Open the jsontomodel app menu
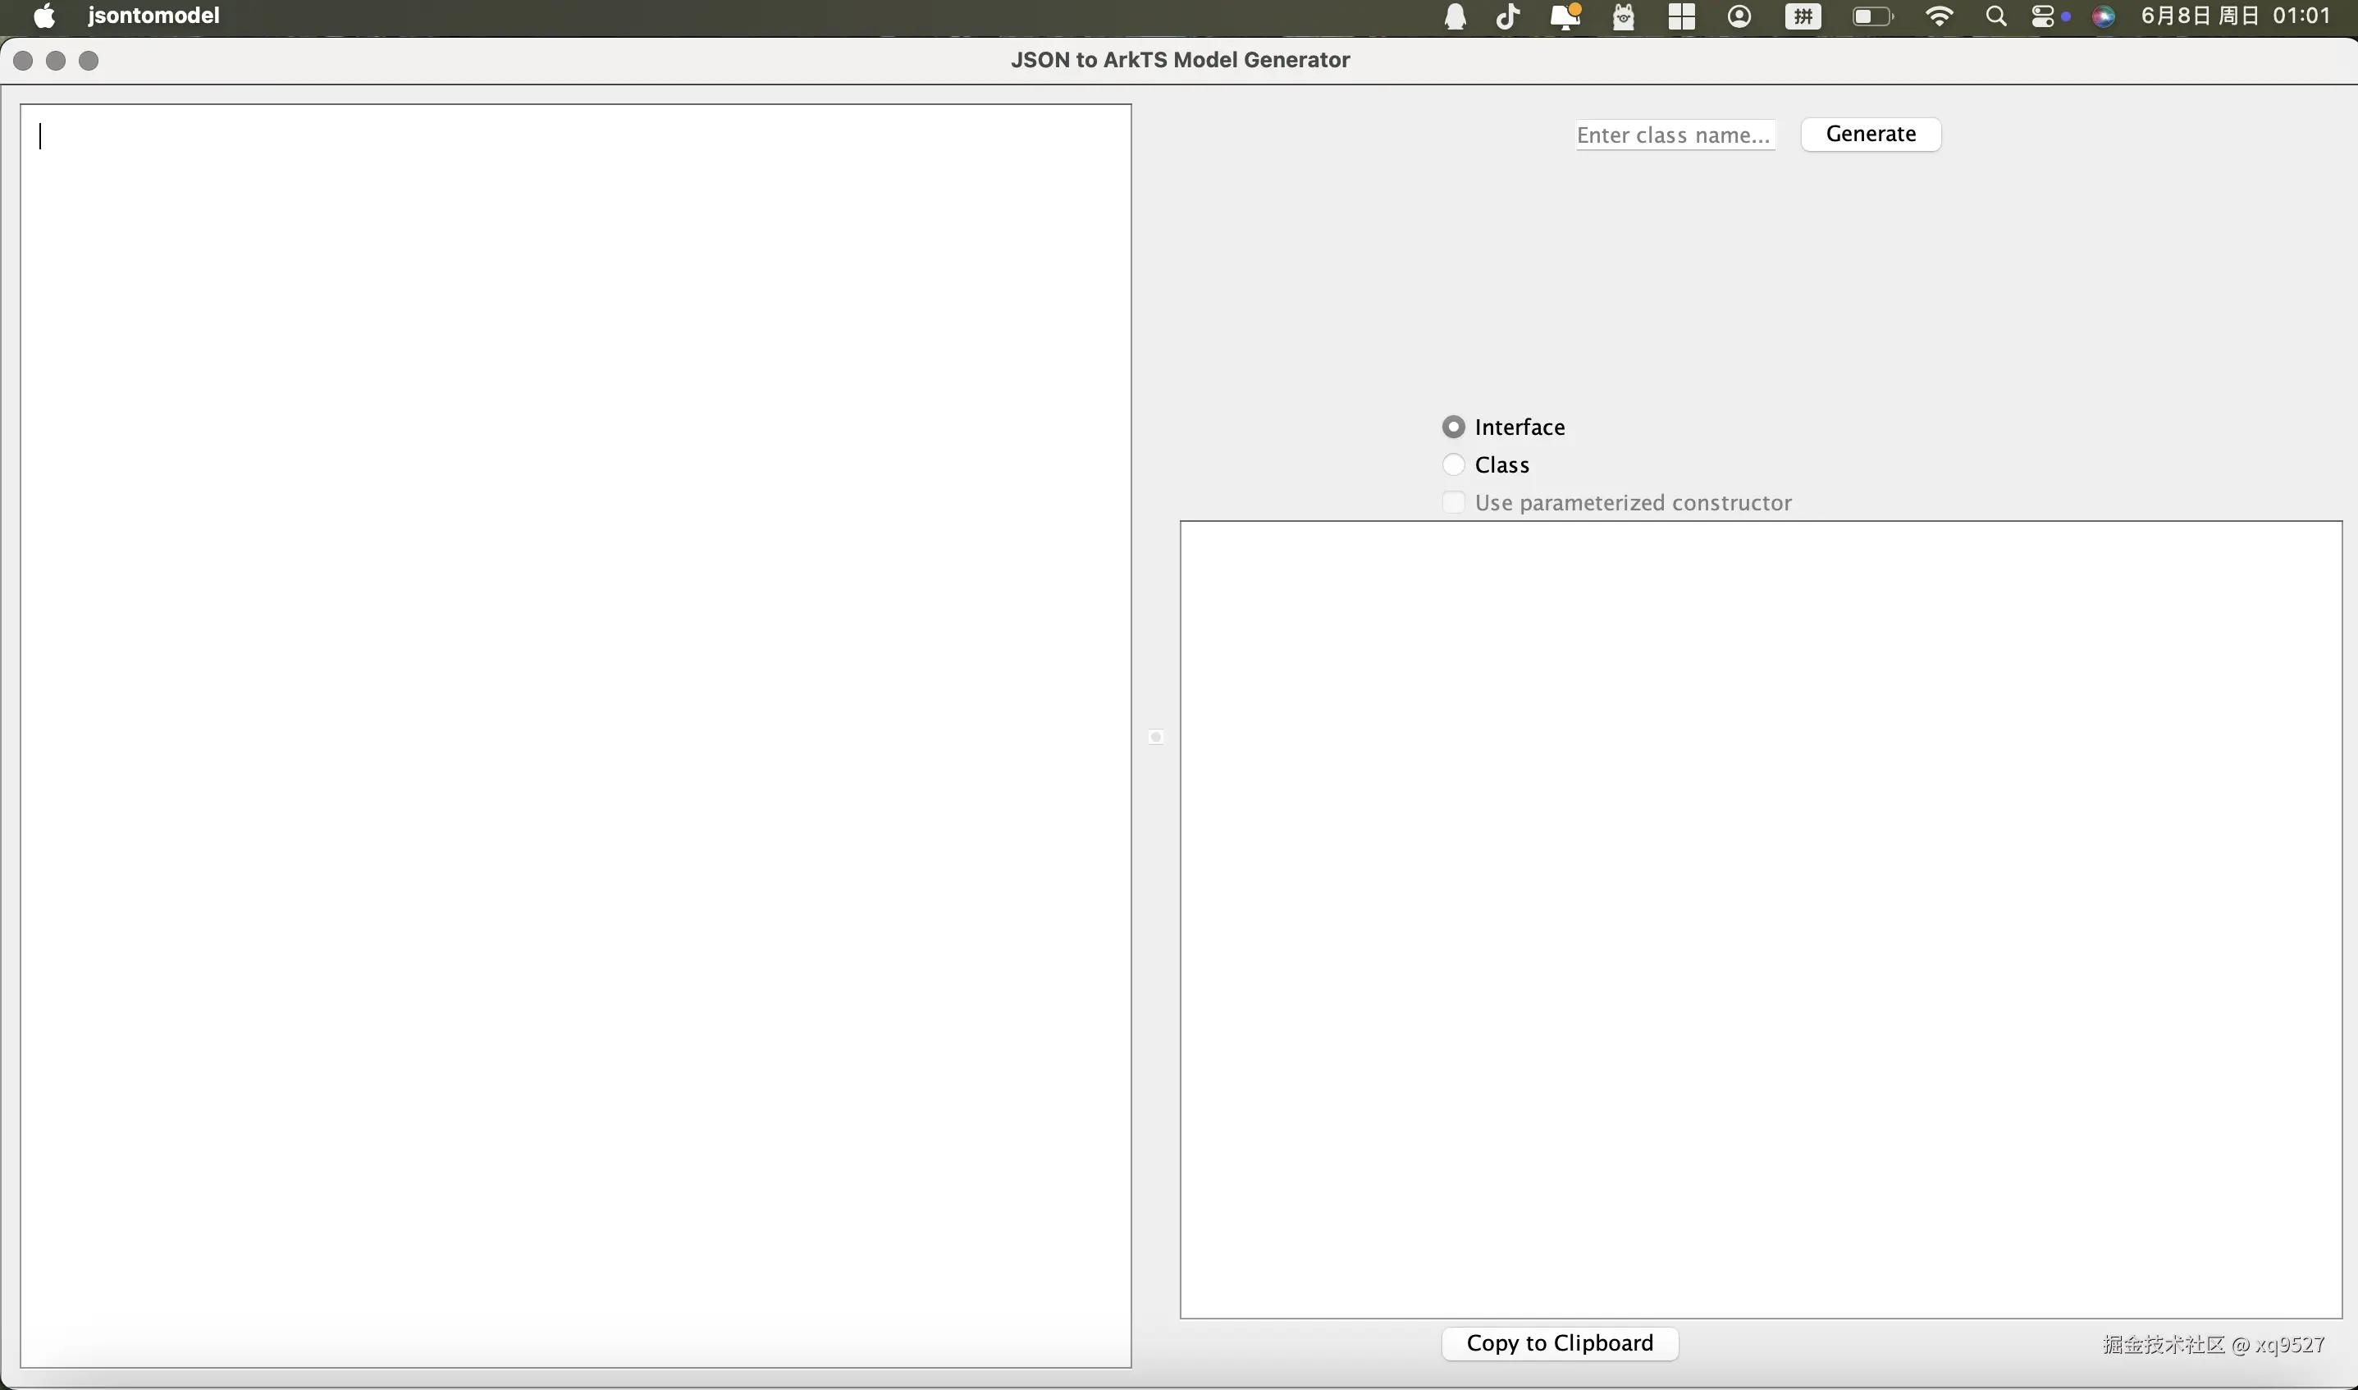 (x=153, y=16)
